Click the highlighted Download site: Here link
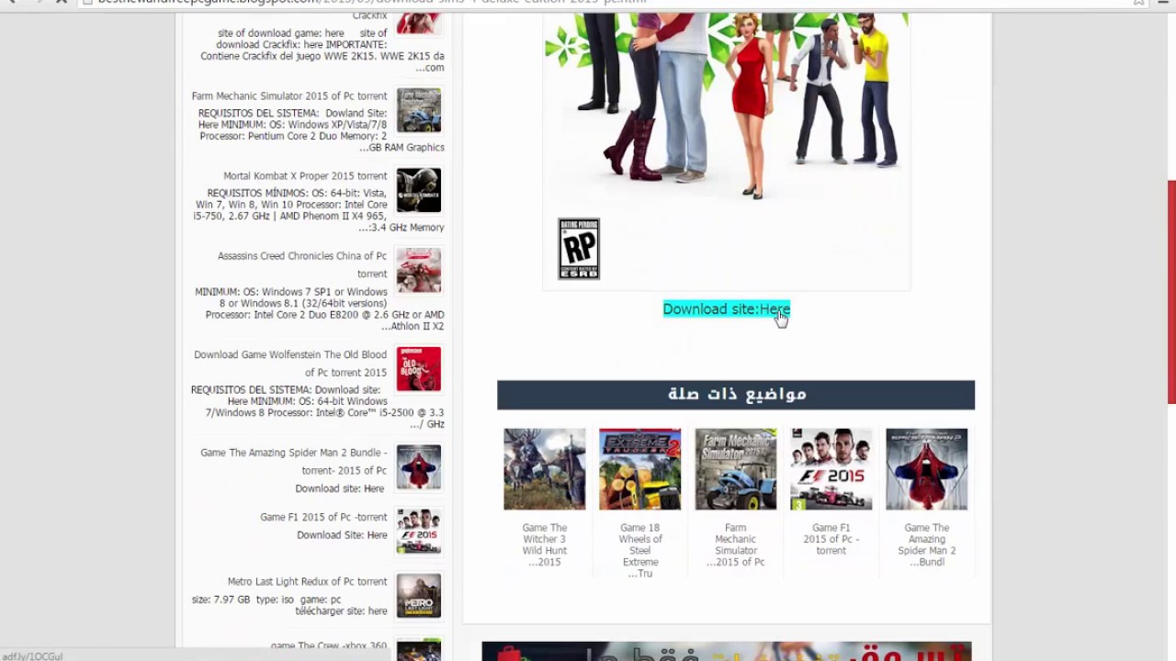The image size is (1176, 661). point(726,309)
